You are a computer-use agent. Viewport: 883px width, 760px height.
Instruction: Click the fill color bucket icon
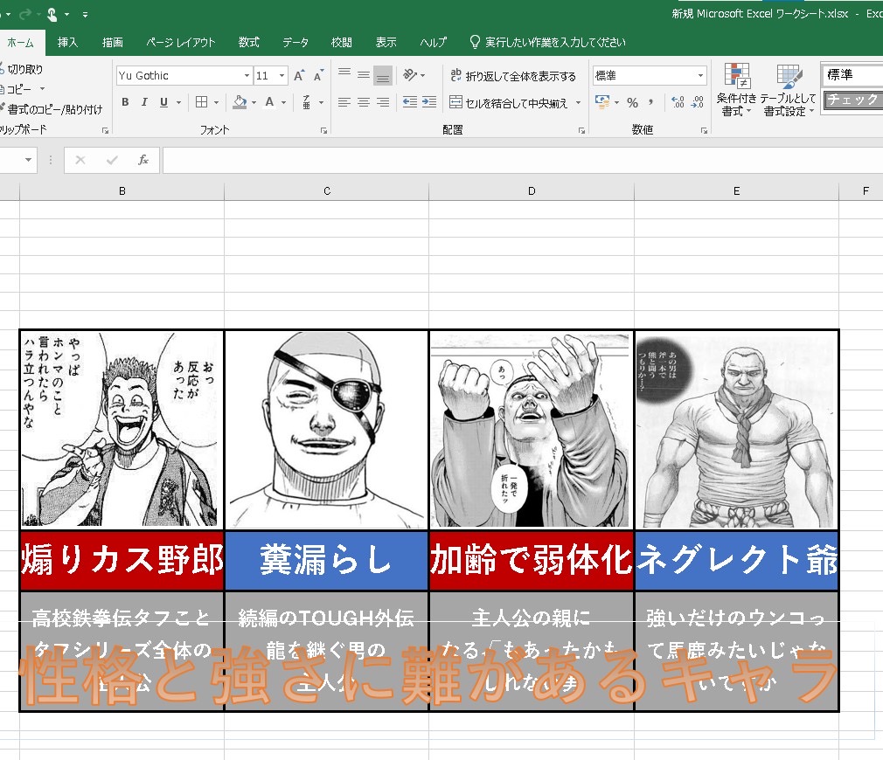point(240,102)
